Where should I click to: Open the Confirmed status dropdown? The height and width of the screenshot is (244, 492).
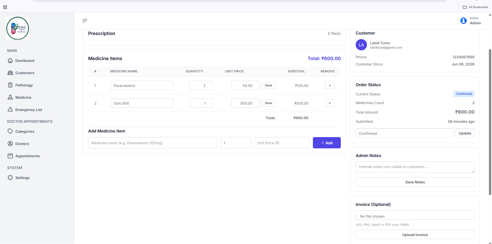point(404,133)
